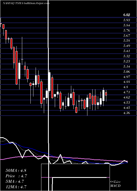Click the 4.62 price label
Image resolution: width=137 pixels, height=191 pixels.
[127, 97]
